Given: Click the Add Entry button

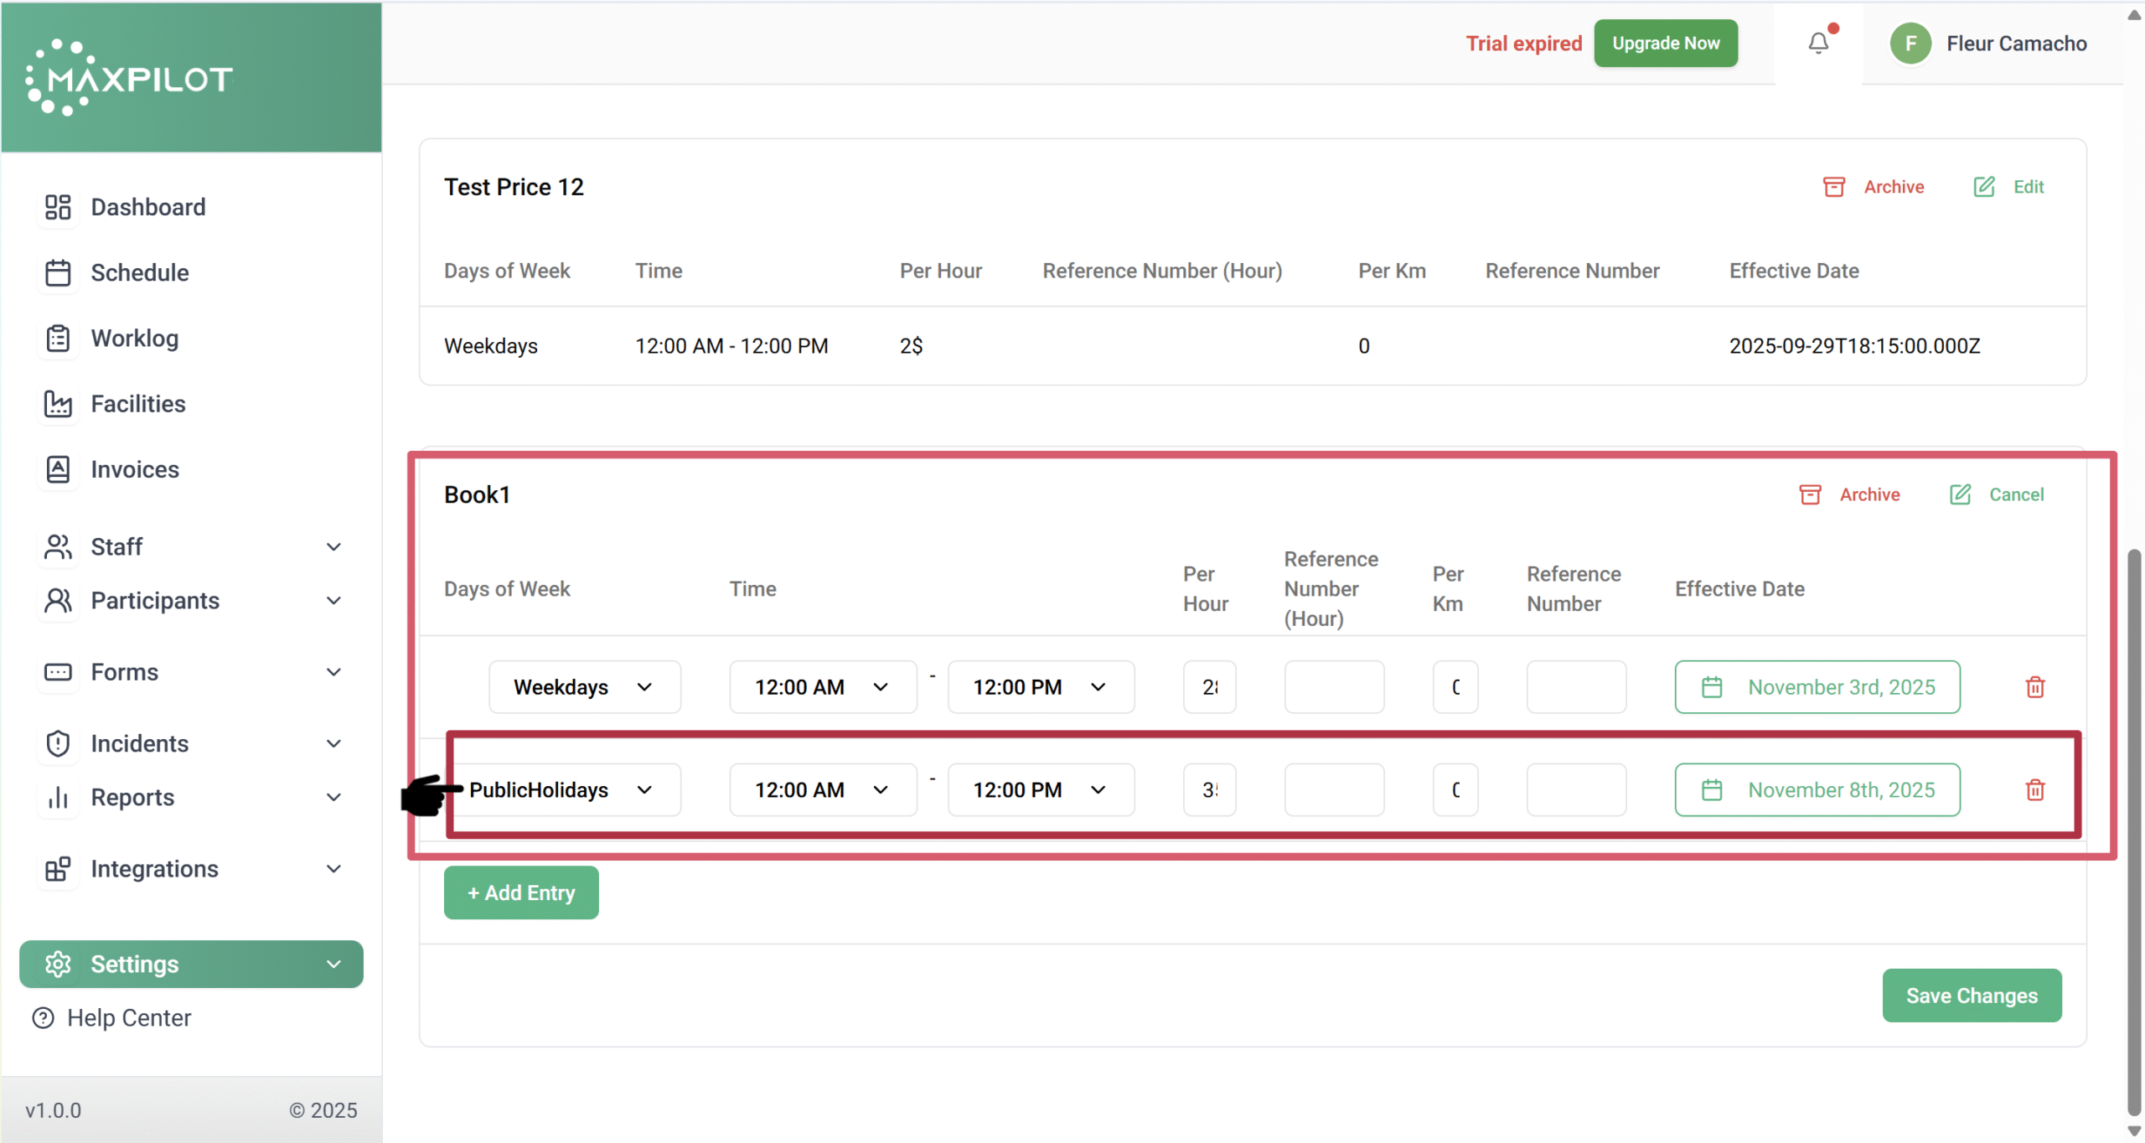Looking at the screenshot, I should (x=520, y=892).
